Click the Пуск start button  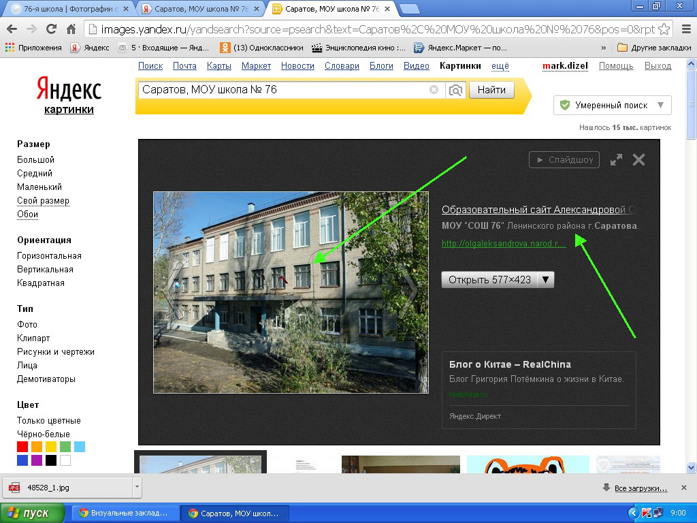(33, 513)
